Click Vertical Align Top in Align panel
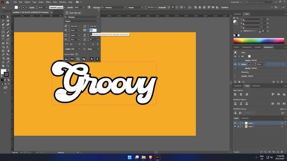Image resolution: width=287 pixels, height=161 pixels. 273,94
